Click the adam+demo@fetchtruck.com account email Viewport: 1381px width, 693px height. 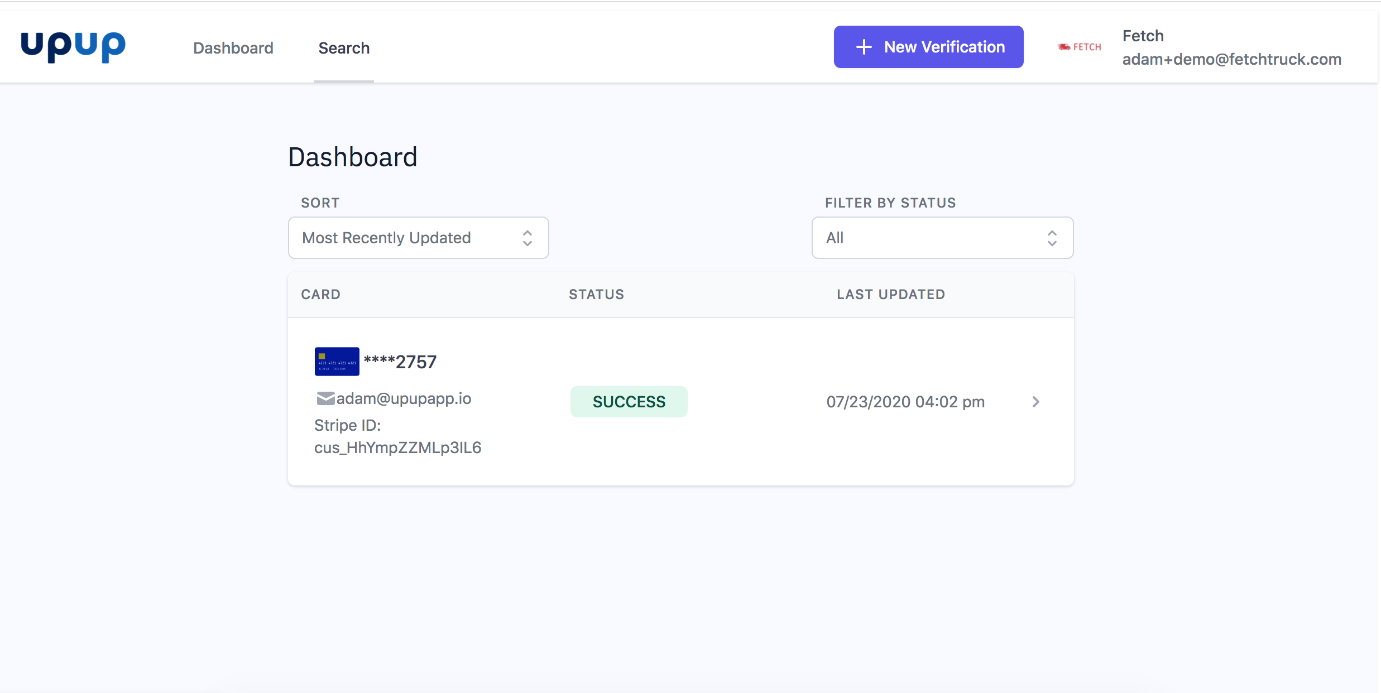pyautogui.click(x=1231, y=59)
